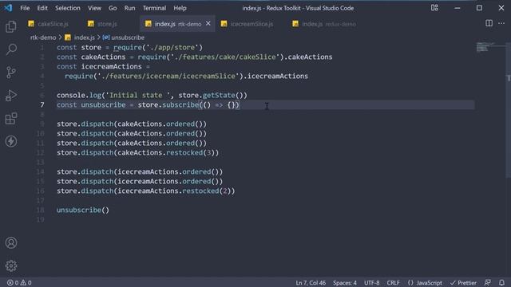
Task: Open Thunder Client lightning icon
Action: click(x=11, y=141)
